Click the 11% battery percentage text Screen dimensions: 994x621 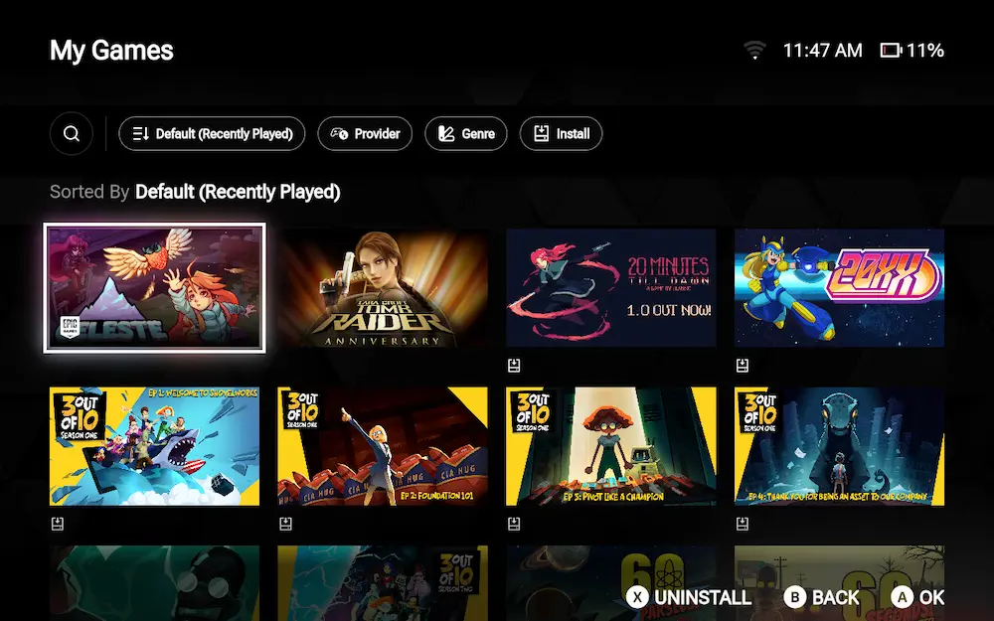[924, 50]
